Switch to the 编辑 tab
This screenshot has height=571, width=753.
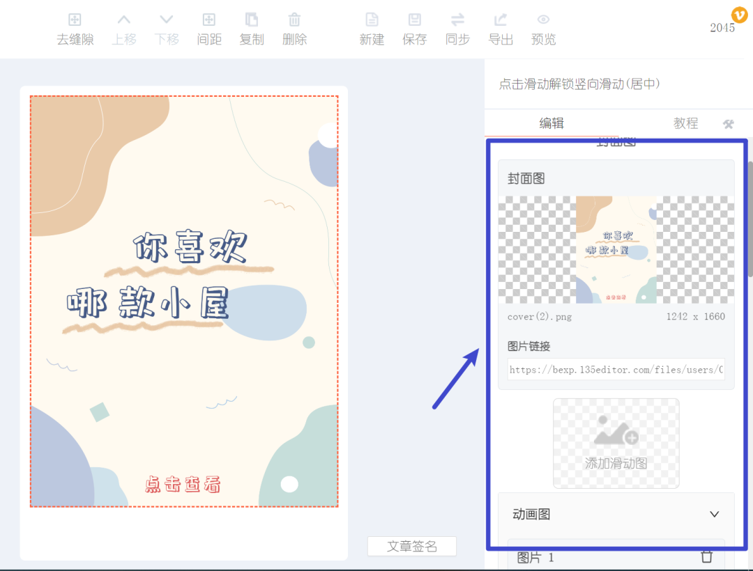552,123
